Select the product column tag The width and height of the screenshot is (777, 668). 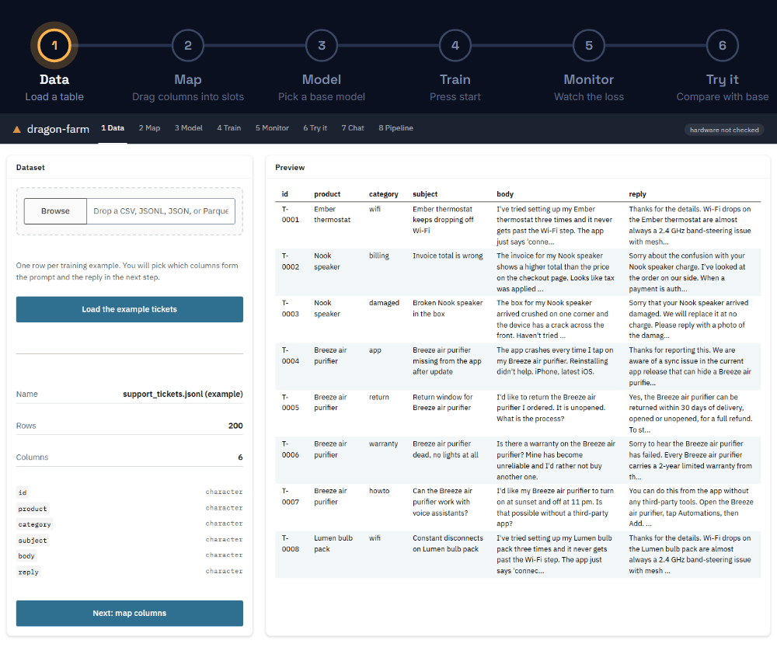pos(33,509)
